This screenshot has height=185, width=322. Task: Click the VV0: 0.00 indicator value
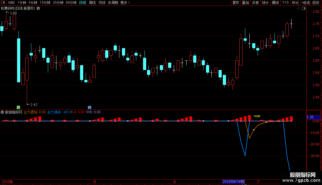[x=93, y=112]
